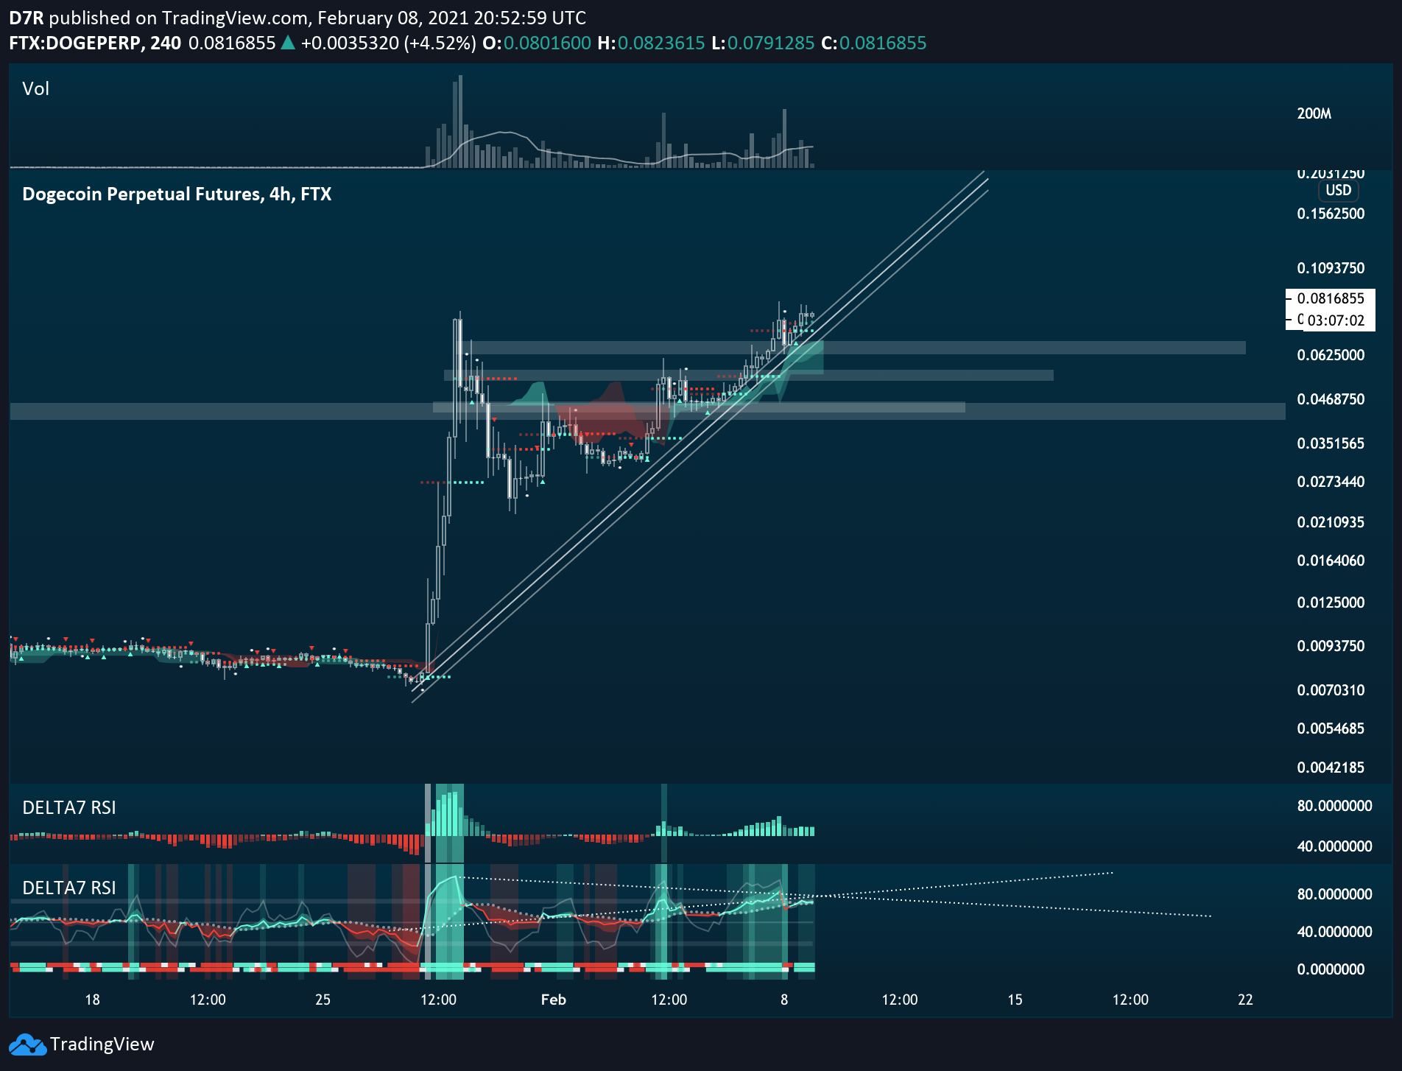Click the 0.0000000 RSI oscillator axis label
The image size is (1402, 1071).
click(1331, 969)
